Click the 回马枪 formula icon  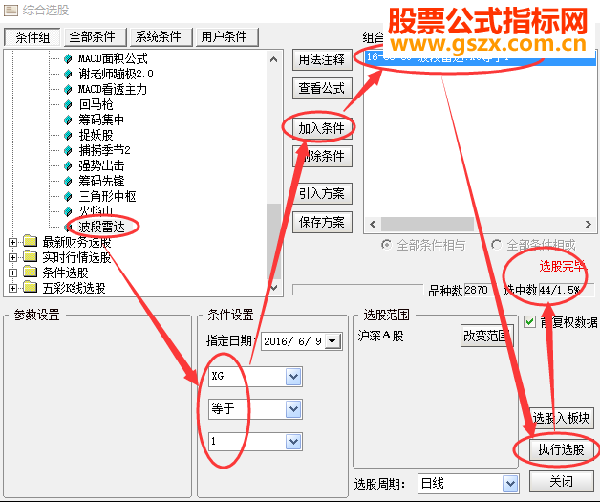[x=68, y=104]
